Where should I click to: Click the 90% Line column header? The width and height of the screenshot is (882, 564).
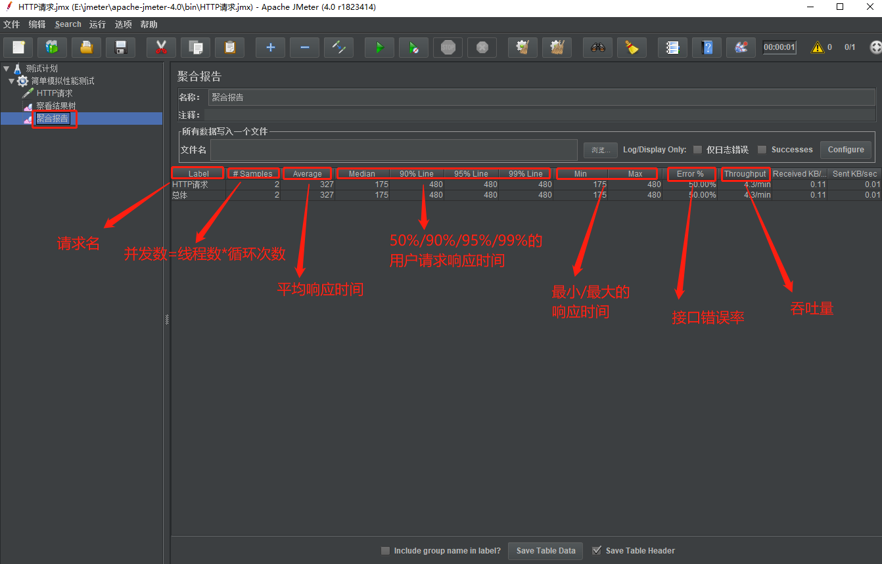click(x=417, y=174)
